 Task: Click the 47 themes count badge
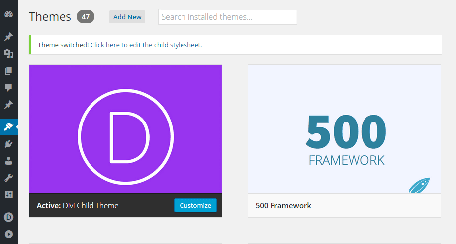(x=86, y=17)
